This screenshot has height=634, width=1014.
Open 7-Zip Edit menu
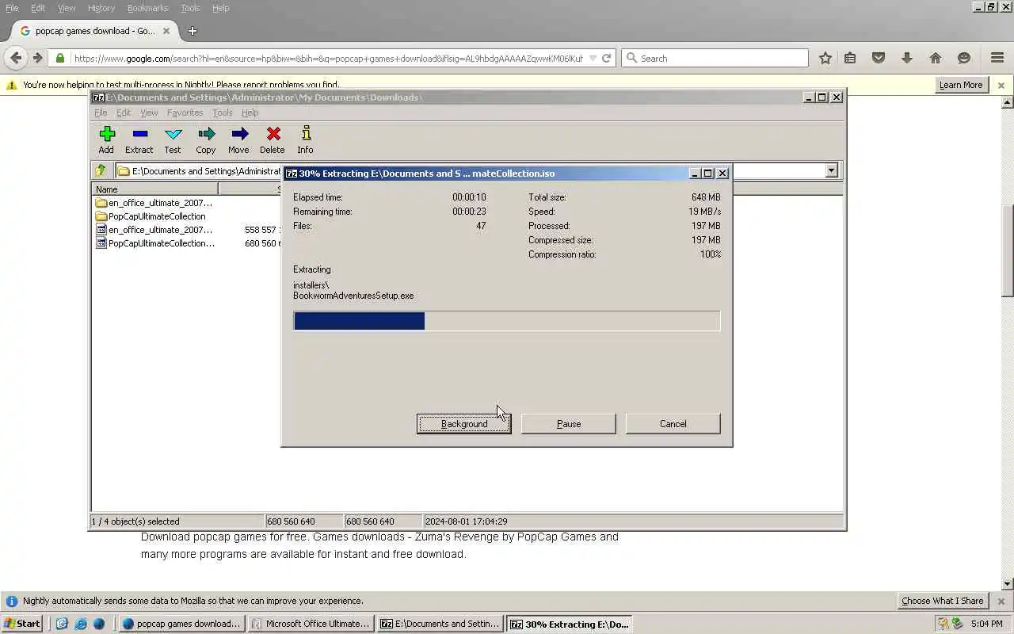click(124, 113)
